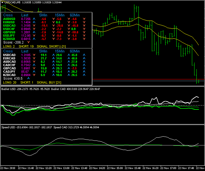Screen dimensions: 205x171
Task: Click the orange down arrow beside GBPCAD 1.6981
Action: (x=34, y=68)
